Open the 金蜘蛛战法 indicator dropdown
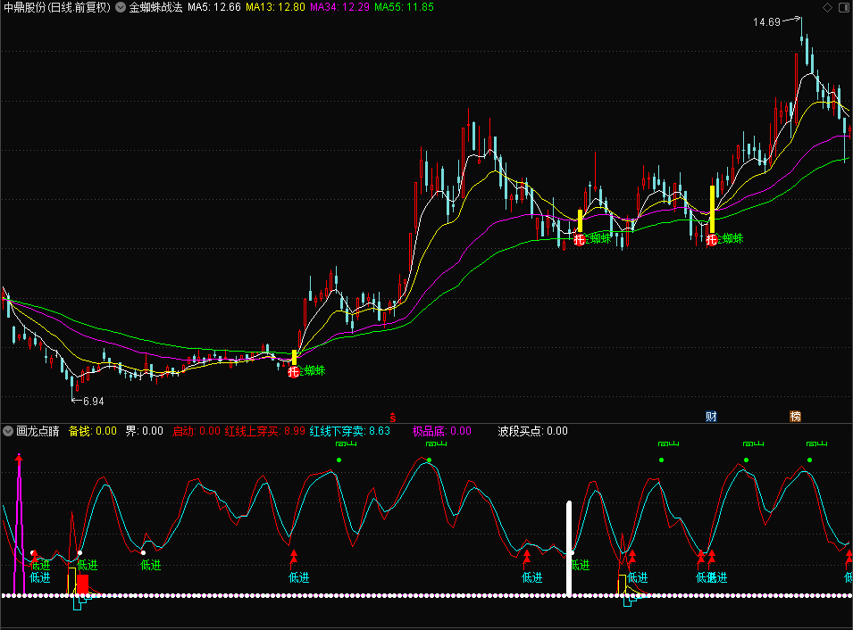853x630 pixels. [x=121, y=7]
